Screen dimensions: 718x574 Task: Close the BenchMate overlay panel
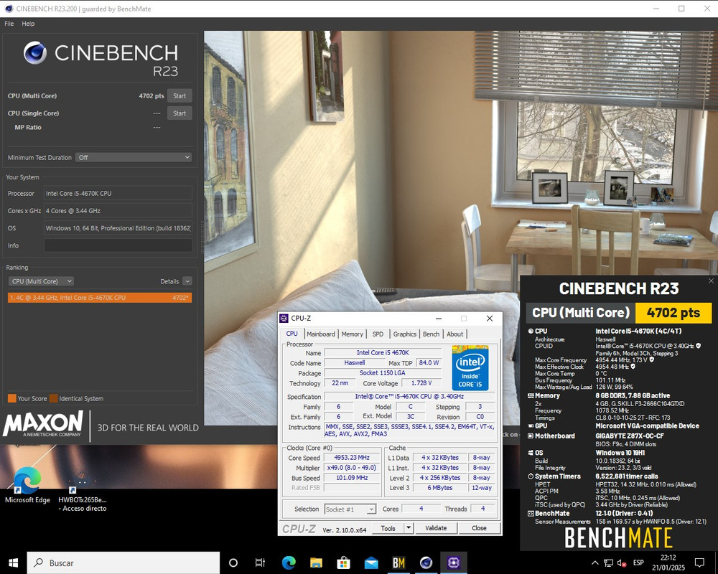711,281
